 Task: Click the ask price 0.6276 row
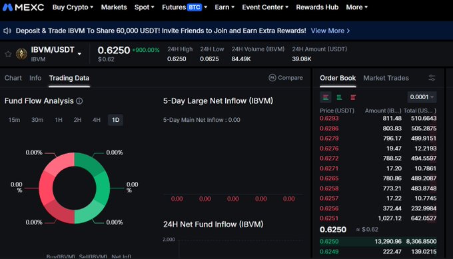pyautogui.click(x=378, y=148)
